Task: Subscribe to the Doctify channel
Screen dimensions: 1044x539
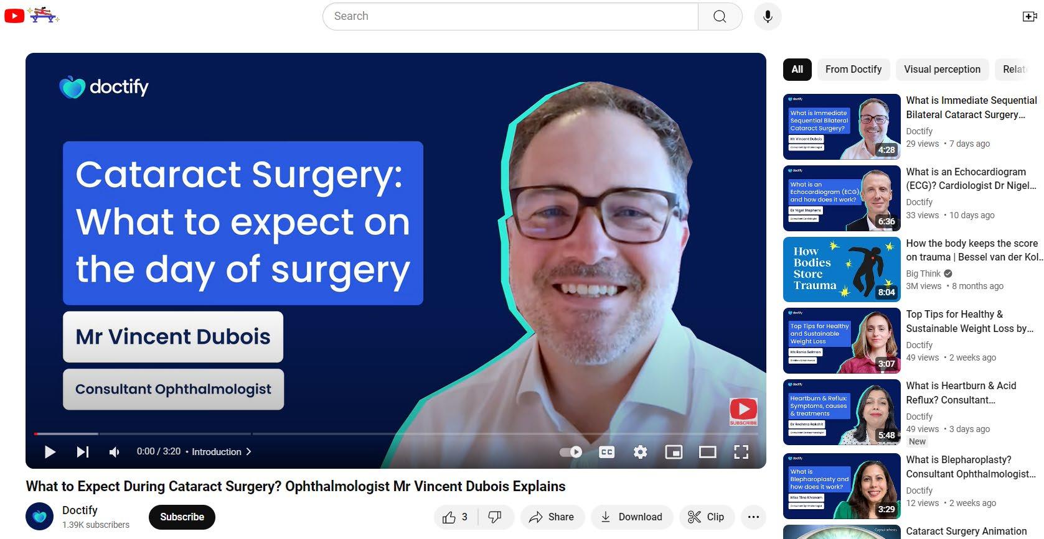Action: 182,517
